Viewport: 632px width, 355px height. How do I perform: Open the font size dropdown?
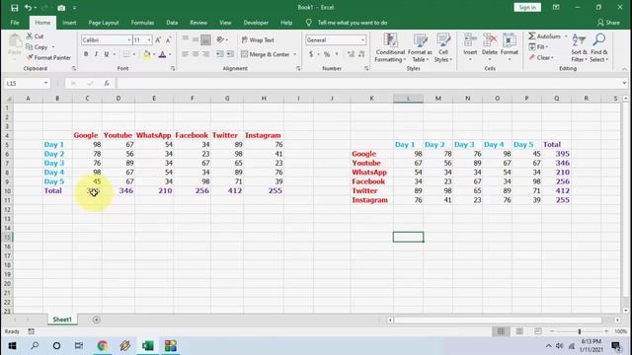pos(149,40)
